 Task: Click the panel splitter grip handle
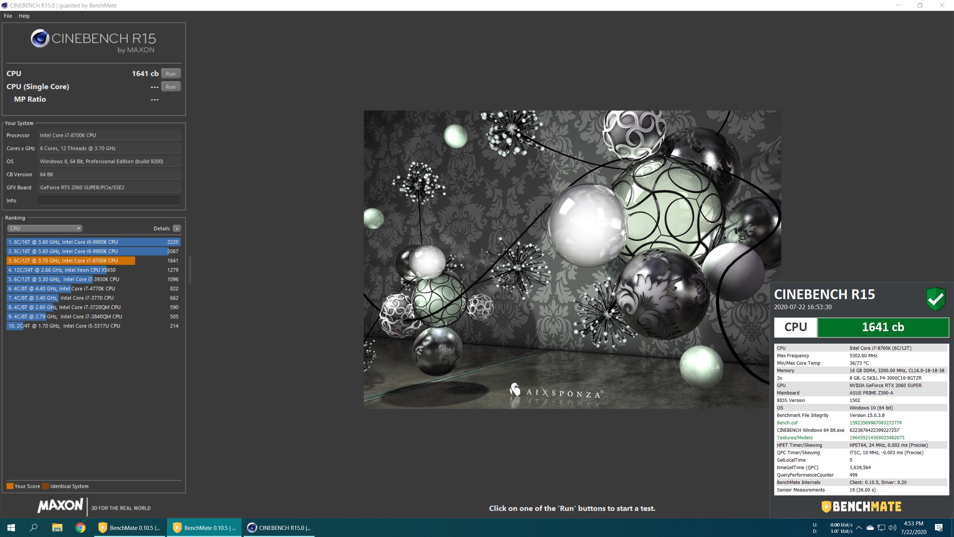click(190, 269)
